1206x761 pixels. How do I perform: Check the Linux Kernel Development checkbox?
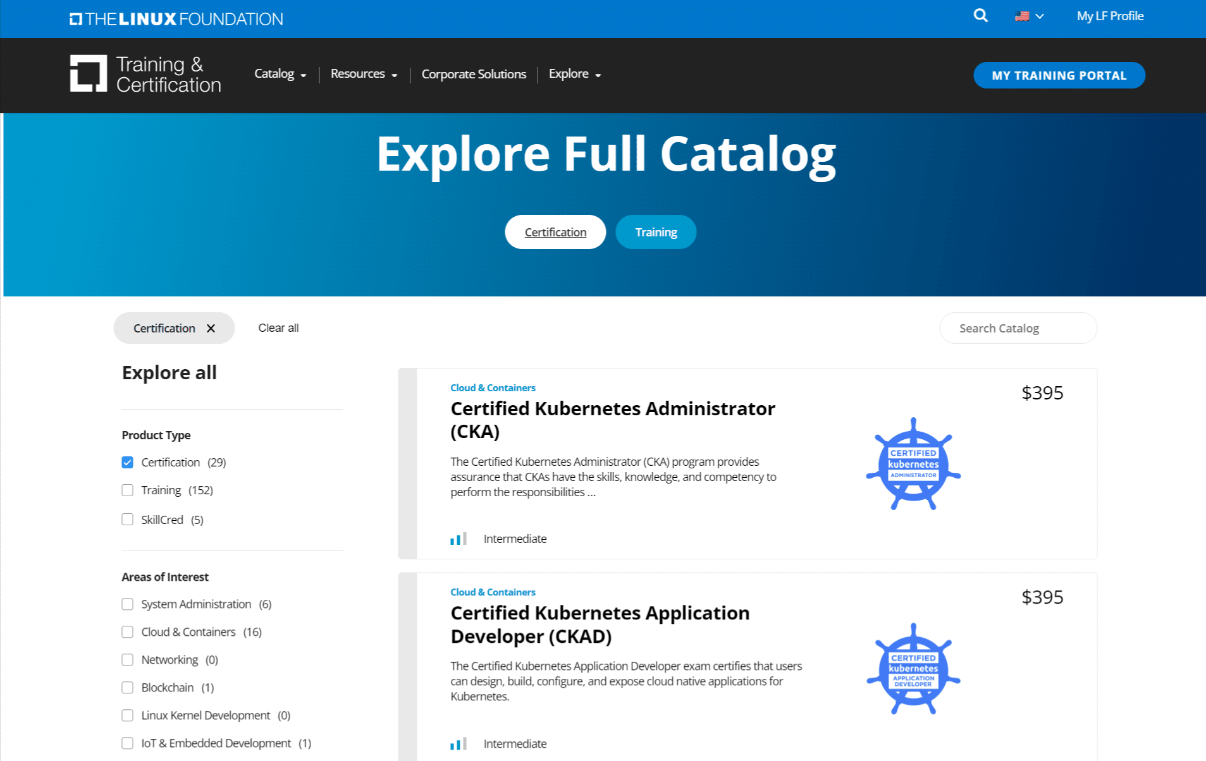[128, 715]
